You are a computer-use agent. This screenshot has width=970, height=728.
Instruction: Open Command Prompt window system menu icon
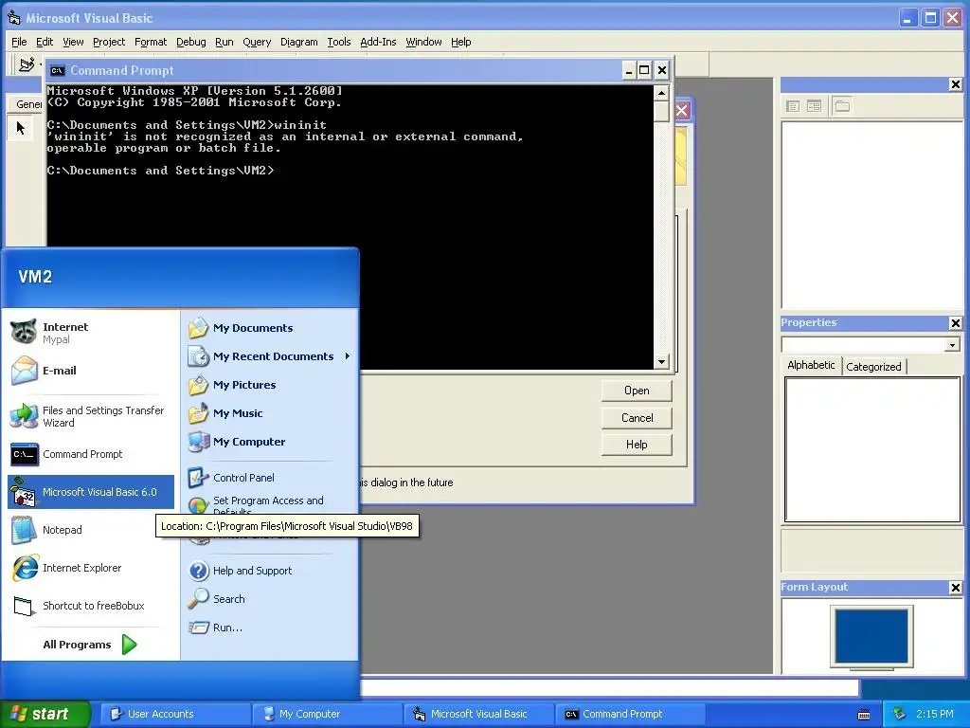click(x=58, y=70)
